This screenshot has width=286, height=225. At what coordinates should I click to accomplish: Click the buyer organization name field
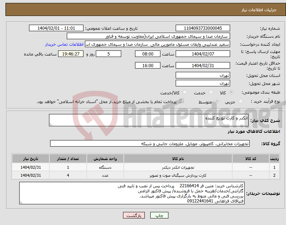[148, 36]
